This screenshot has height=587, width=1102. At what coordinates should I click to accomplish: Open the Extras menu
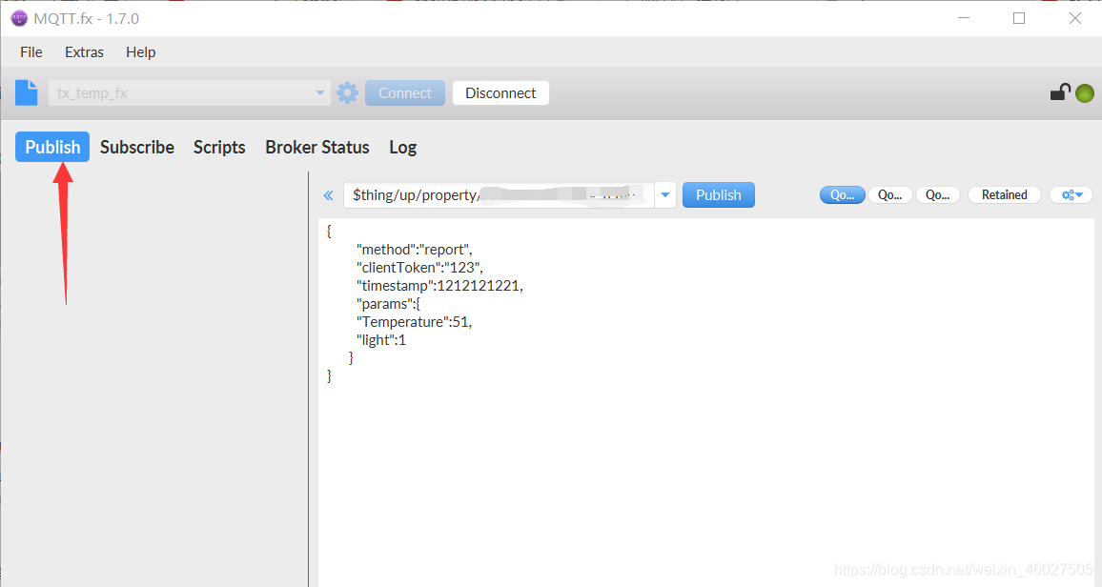click(x=84, y=52)
